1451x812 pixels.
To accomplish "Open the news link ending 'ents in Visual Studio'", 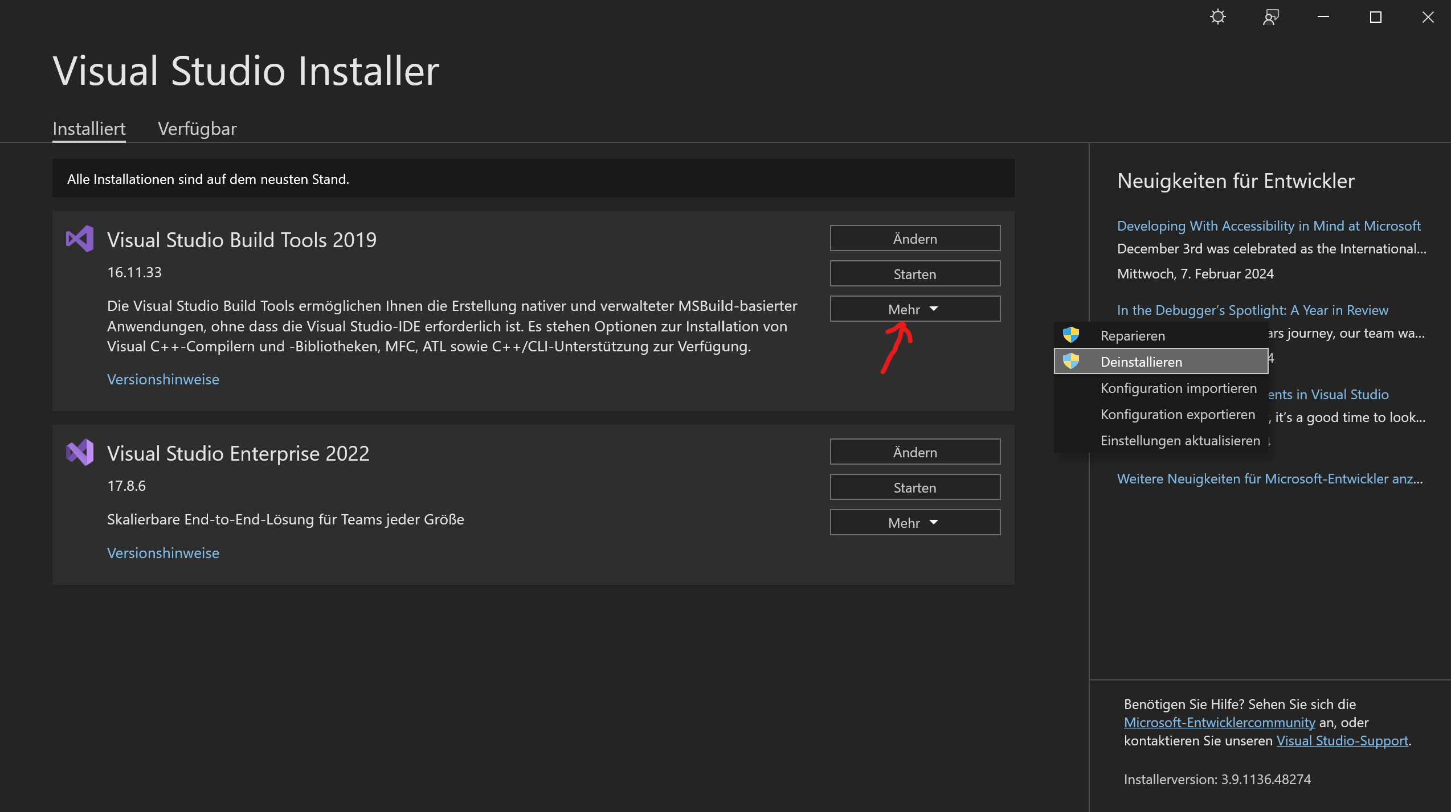I will pos(1329,395).
